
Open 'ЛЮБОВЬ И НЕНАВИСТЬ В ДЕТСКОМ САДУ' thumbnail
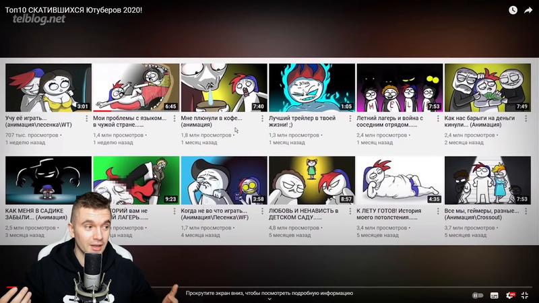coord(311,180)
